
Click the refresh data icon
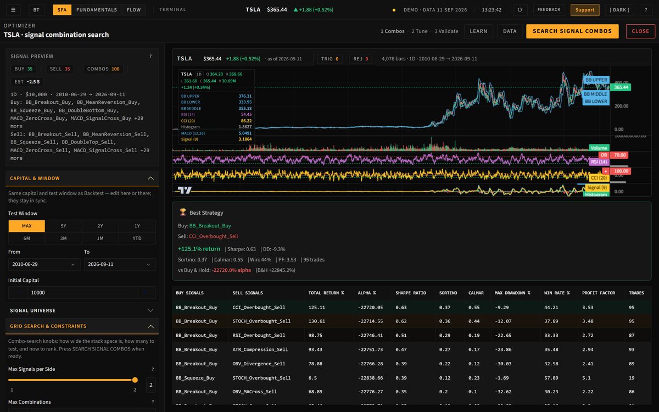coord(520,10)
